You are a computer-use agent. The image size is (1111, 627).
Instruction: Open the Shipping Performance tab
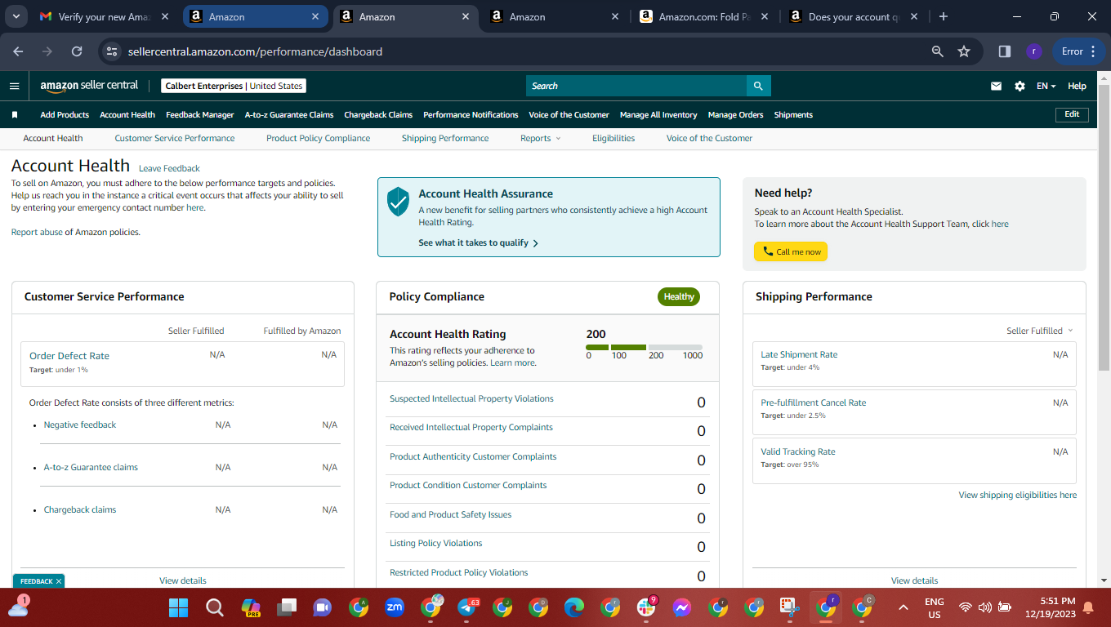pos(445,139)
